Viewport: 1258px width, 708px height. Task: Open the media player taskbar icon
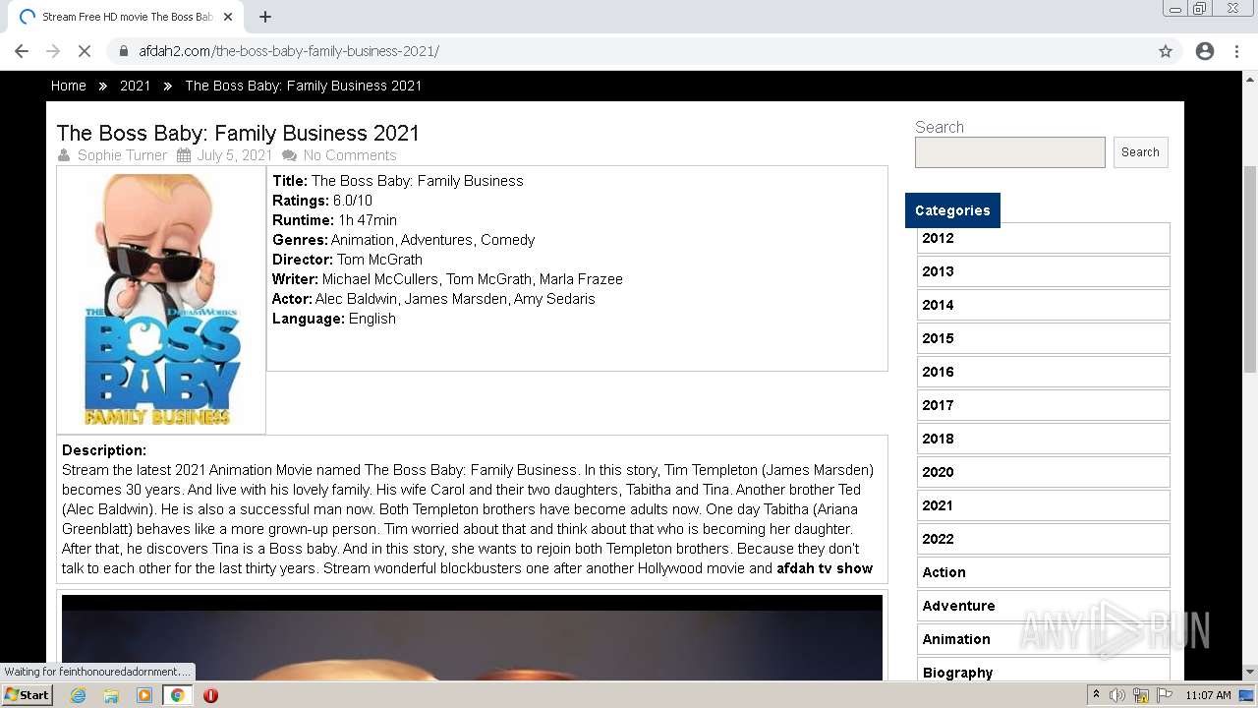(x=144, y=695)
